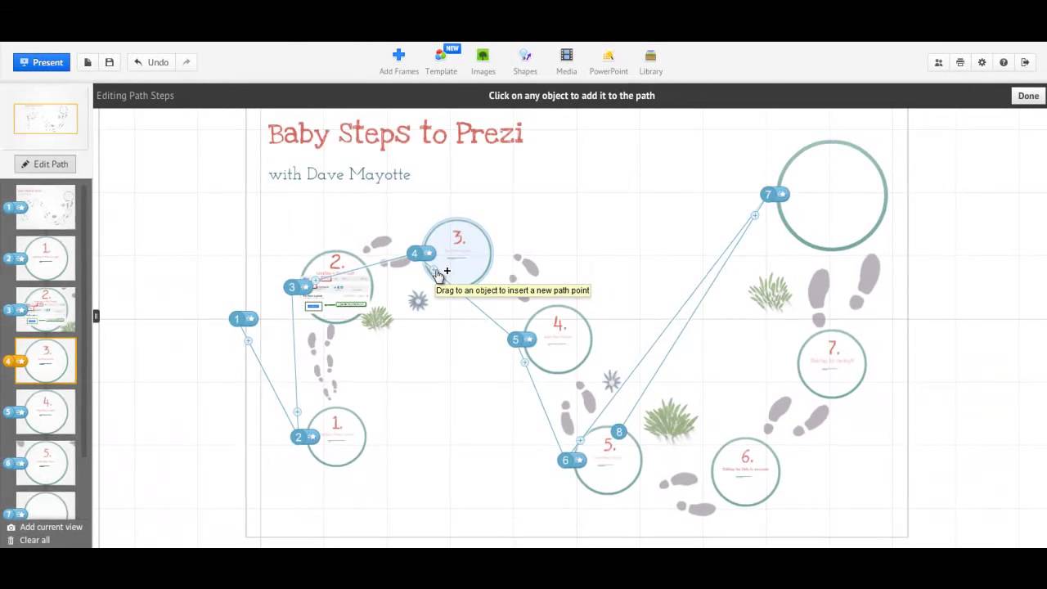
Task: Select path step 3 thumbnail in sidebar
Action: [46, 309]
